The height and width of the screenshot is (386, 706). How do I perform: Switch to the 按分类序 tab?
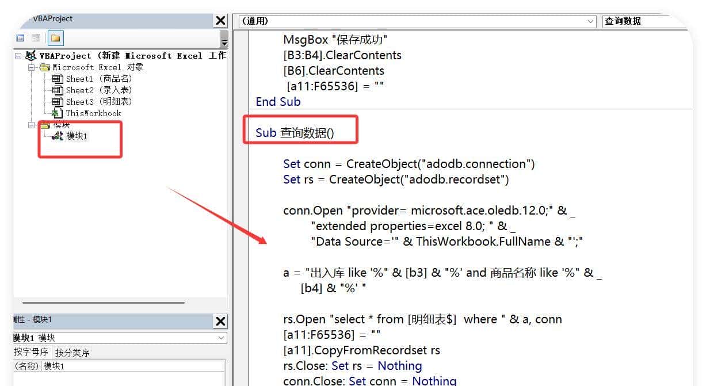click(x=72, y=353)
